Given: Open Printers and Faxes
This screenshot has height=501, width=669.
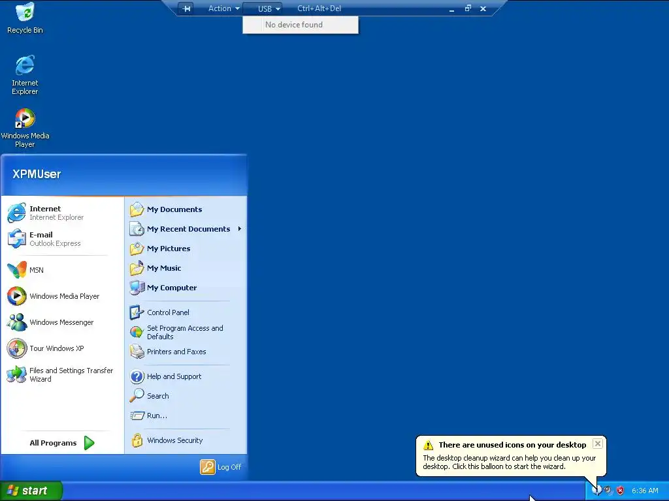Looking at the screenshot, I should coord(186,352).
